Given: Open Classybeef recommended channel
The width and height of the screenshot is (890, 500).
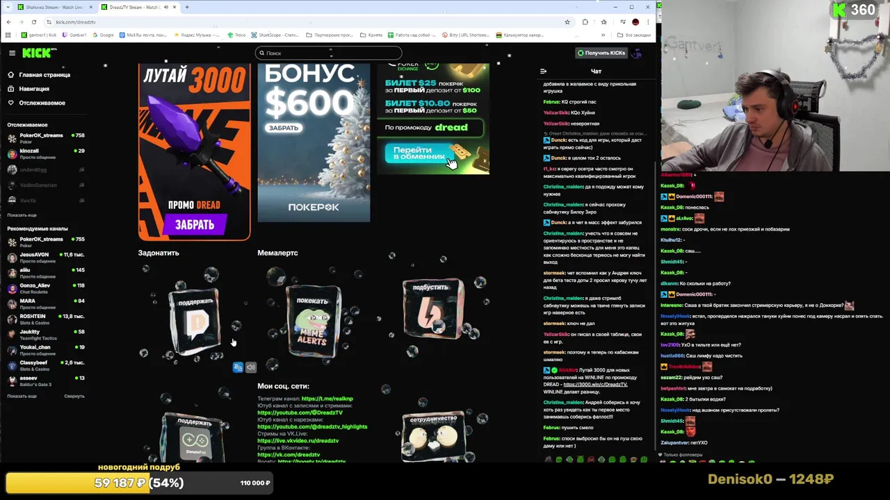Looking at the screenshot, I should tap(46, 365).
